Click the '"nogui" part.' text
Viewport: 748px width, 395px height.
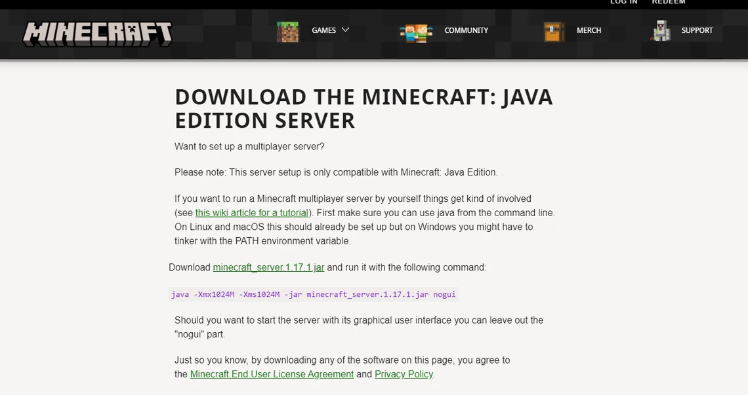coord(200,335)
